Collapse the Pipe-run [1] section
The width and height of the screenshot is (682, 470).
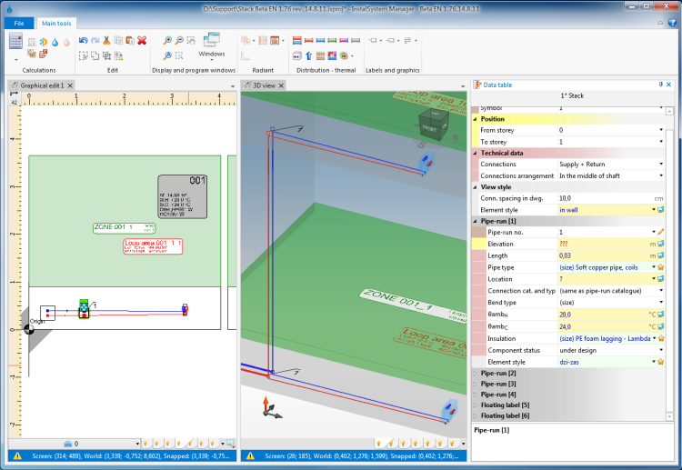(475, 221)
